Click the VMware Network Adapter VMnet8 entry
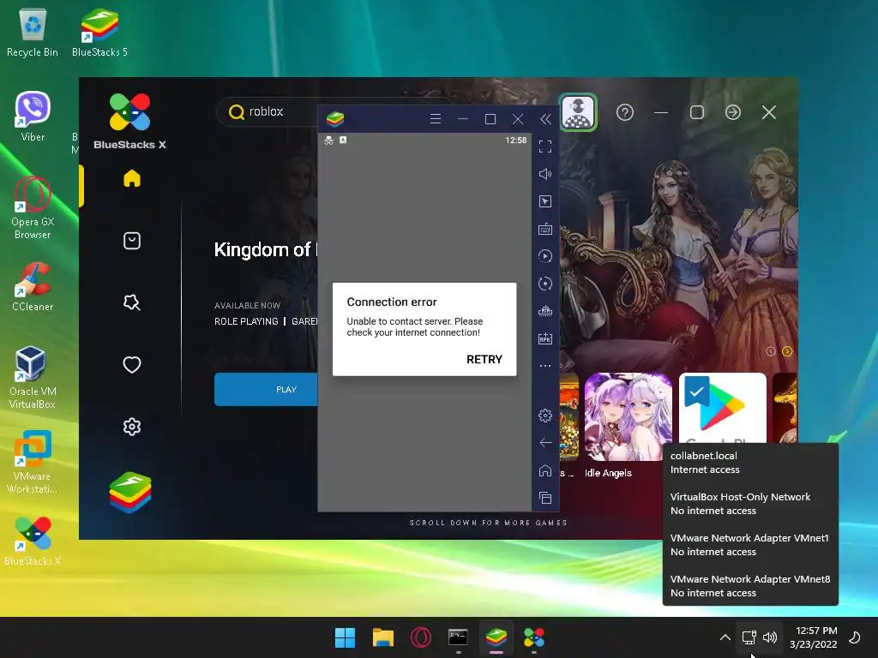Viewport: 878px width, 658px height. coord(750,586)
